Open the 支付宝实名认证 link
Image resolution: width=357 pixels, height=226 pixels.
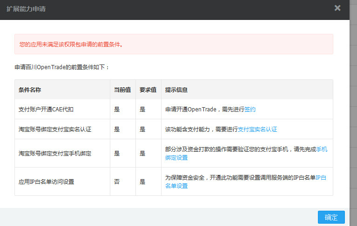pos(257,129)
